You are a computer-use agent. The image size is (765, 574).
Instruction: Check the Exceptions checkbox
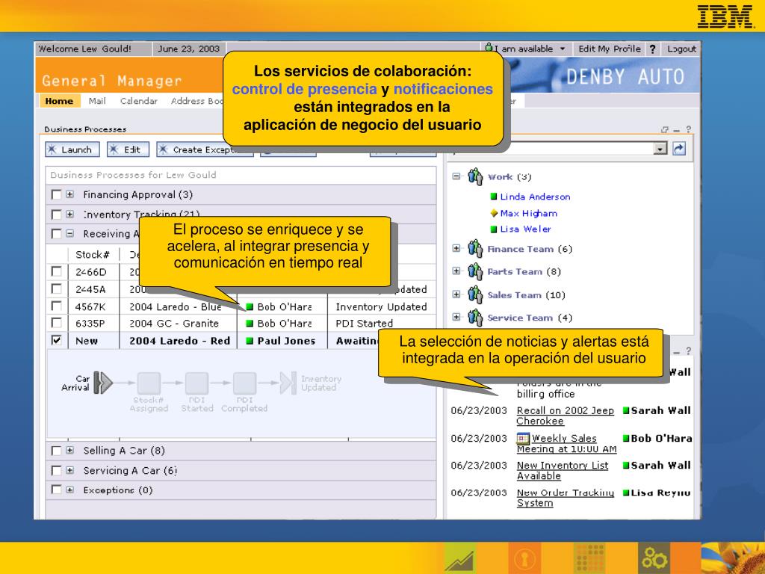[x=56, y=490]
